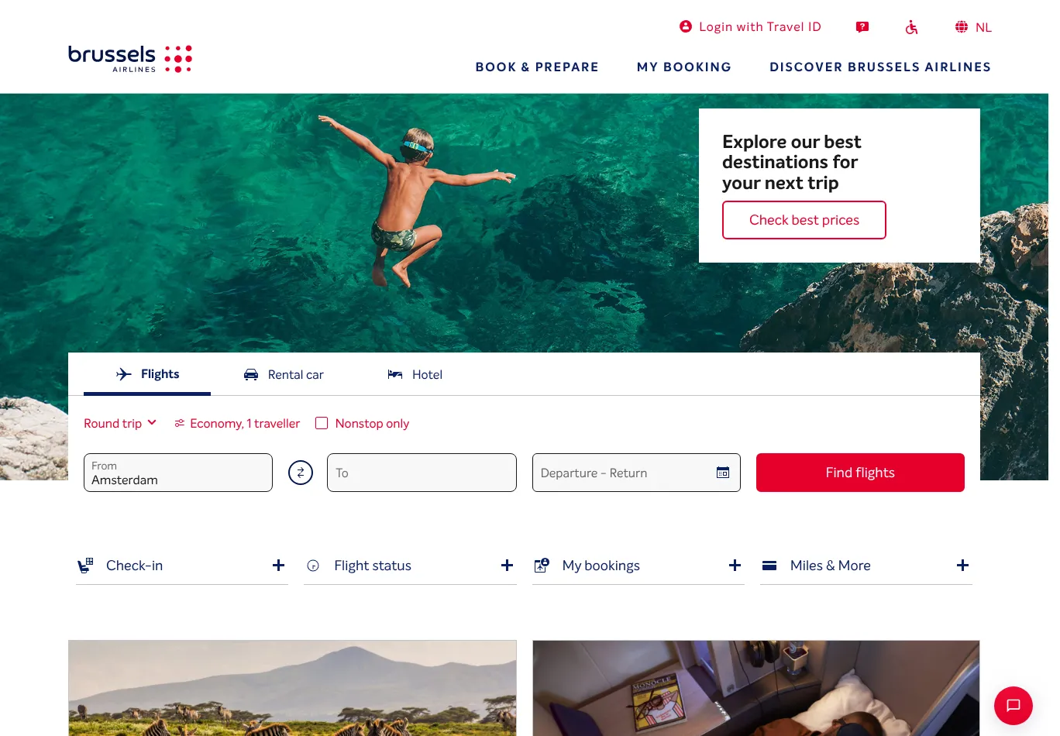Click the Check best prices button
This screenshot has height=736, width=1060.
click(804, 220)
